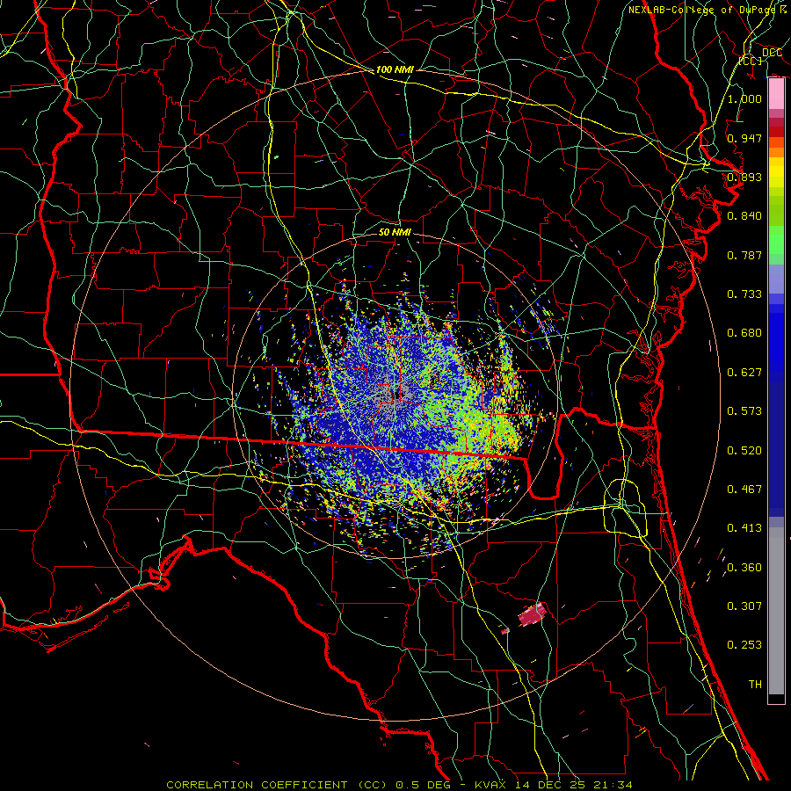Click the 0.253 scale value

(744, 645)
